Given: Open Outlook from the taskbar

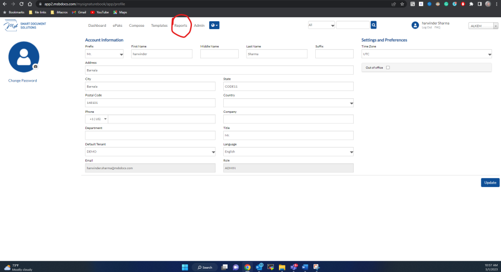Looking at the screenshot, I should click(259, 267).
